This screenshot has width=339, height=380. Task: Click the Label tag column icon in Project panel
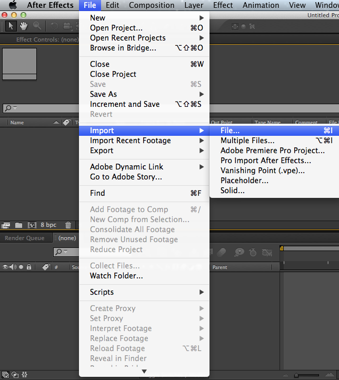(x=66, y=123)
